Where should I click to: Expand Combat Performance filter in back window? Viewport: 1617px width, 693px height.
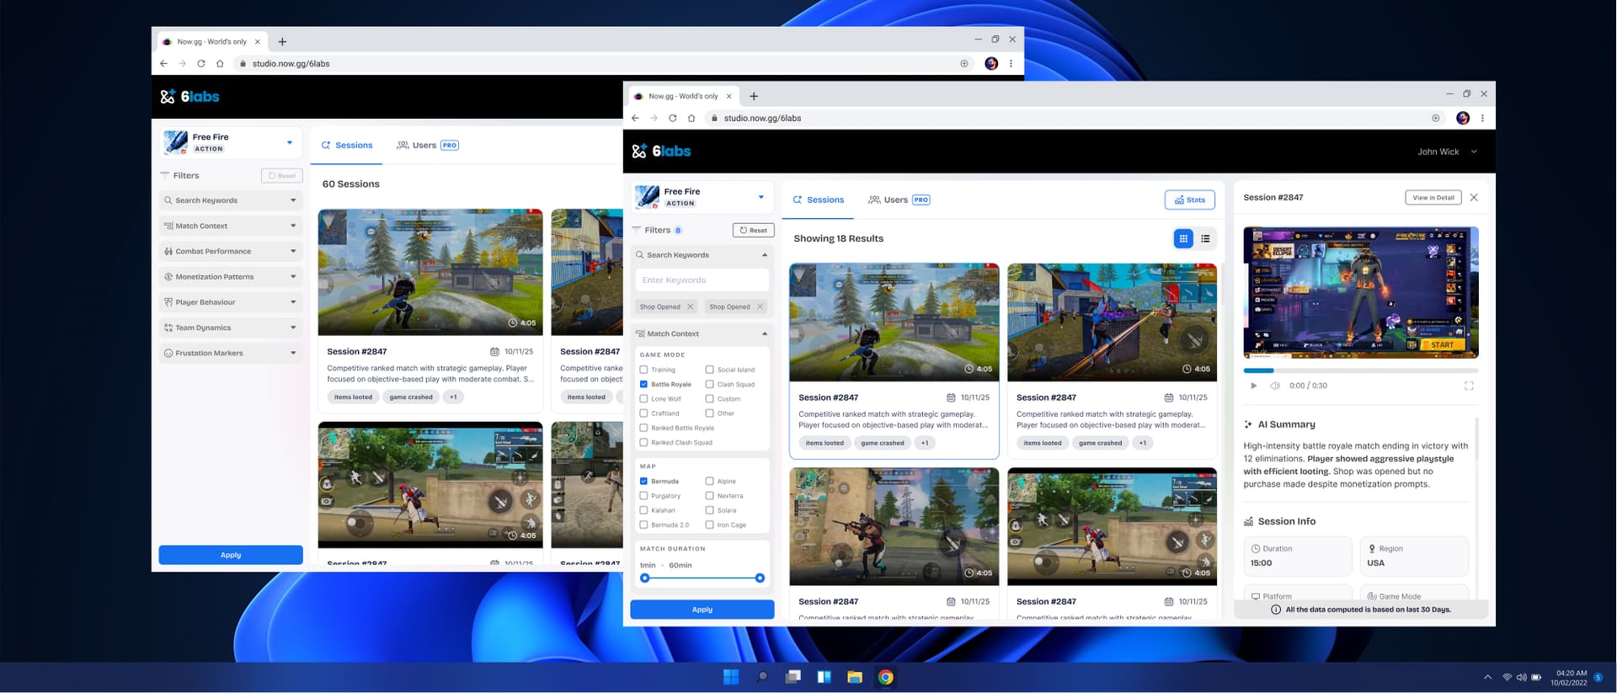click(x=231, y=251)
